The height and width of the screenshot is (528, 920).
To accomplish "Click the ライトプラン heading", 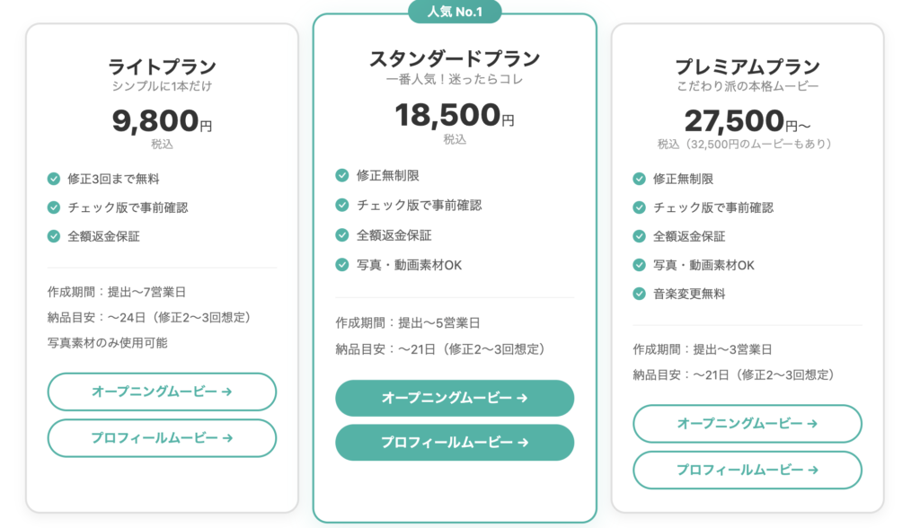I will pos(162,66).
